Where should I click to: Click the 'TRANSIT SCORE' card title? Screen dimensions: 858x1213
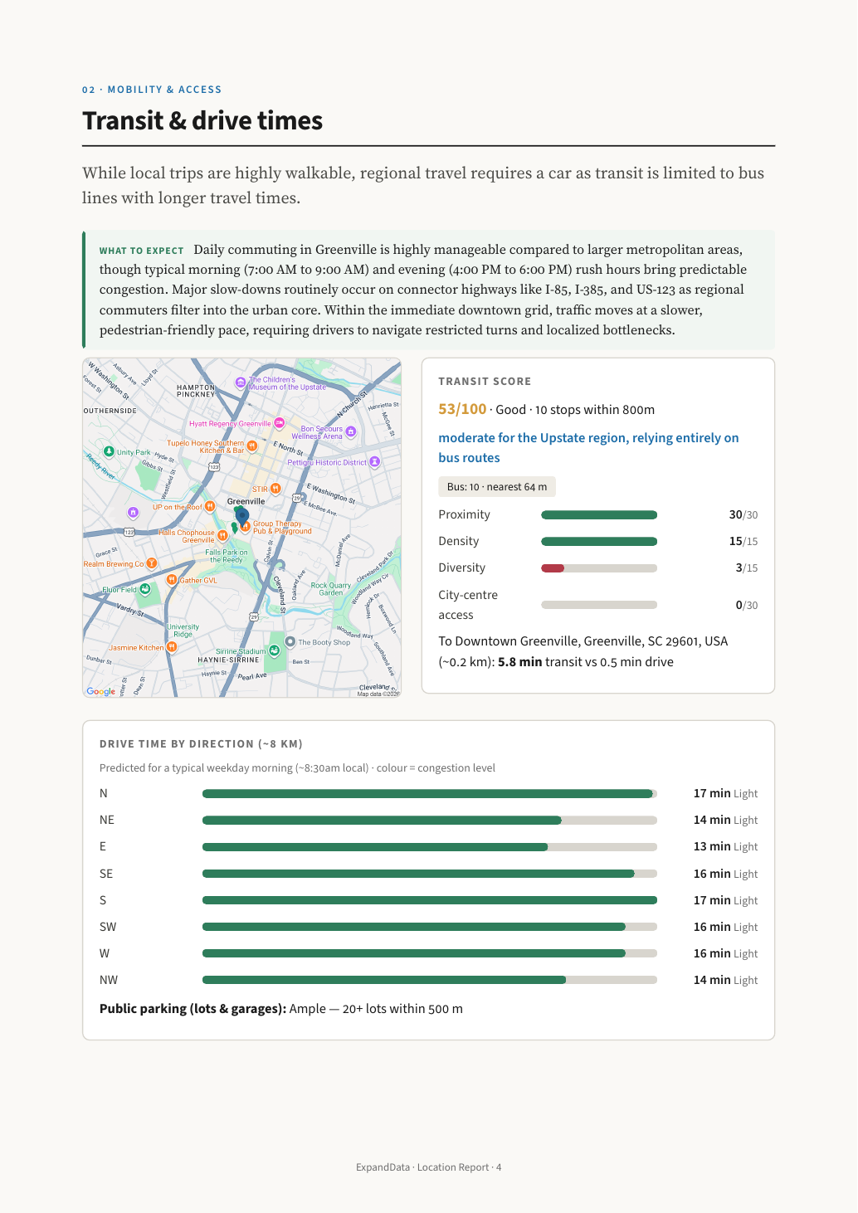click(485, 382)
